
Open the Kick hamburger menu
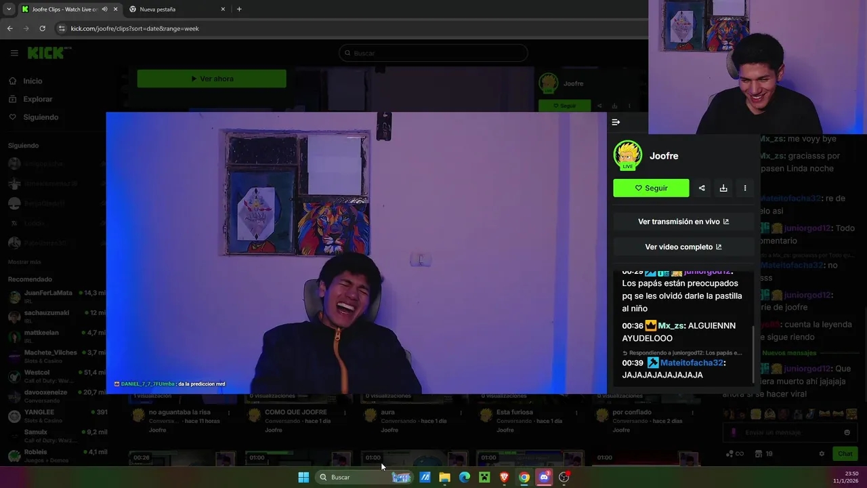tap(14, 53)
